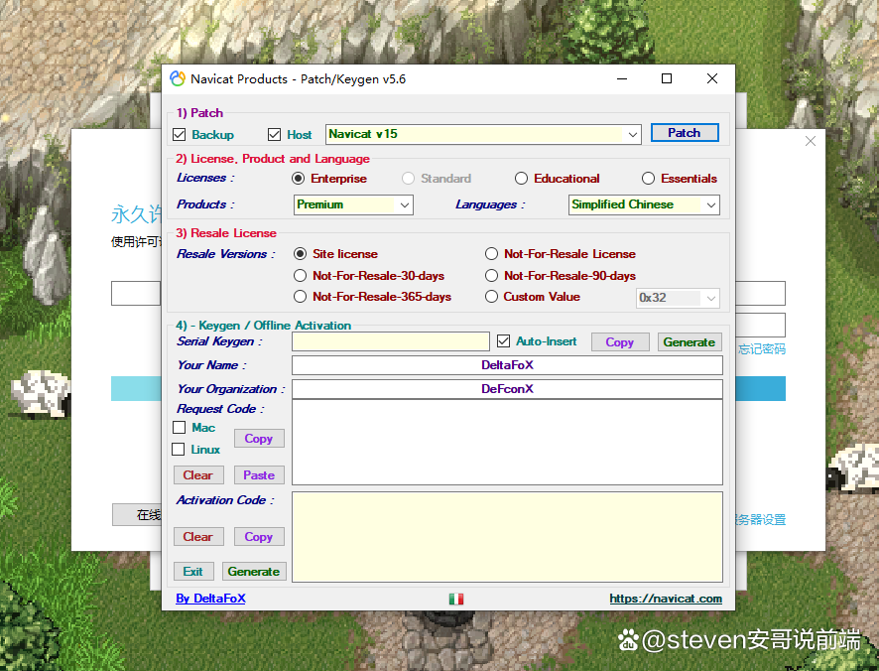Click into the Your Name input field

(x=507, y=365)
